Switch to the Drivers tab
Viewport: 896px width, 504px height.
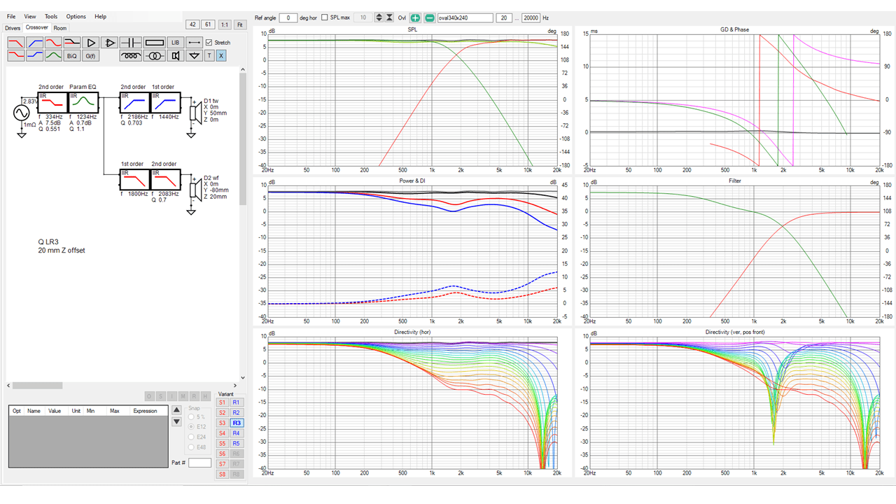pyautogui.click(x=13, y=28)
